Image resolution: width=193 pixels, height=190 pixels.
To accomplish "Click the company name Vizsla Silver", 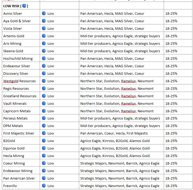I will pyautogui.click(x=12, y=28).
